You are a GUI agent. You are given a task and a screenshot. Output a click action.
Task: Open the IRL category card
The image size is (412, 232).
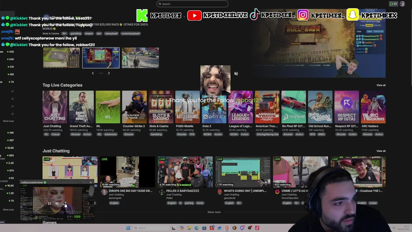108,107
